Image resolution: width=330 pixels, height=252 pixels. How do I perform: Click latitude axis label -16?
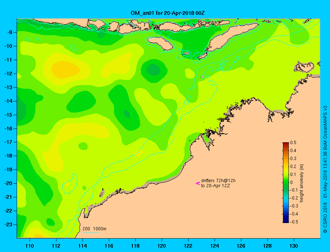8,129
